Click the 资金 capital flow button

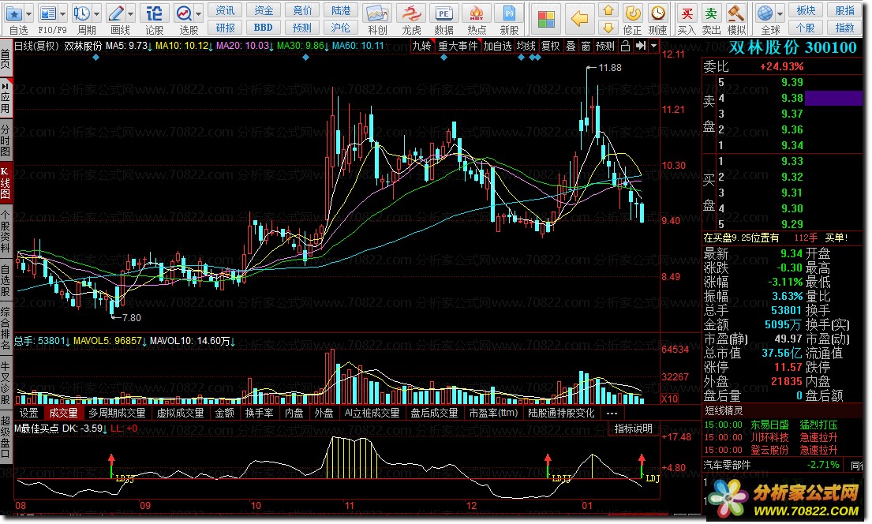(x=264, y=10)
